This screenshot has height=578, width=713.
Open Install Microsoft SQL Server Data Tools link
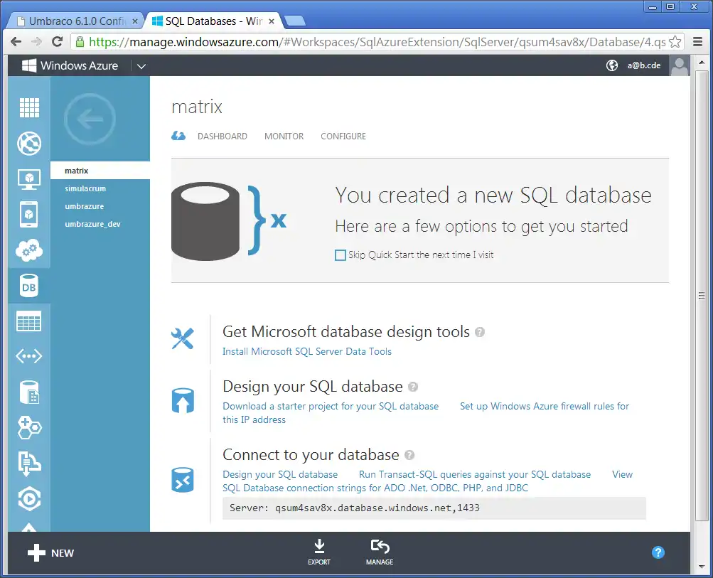[307, 351]
